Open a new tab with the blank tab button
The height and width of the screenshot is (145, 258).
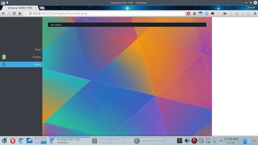pyautogui.click(x=42, y=8)
